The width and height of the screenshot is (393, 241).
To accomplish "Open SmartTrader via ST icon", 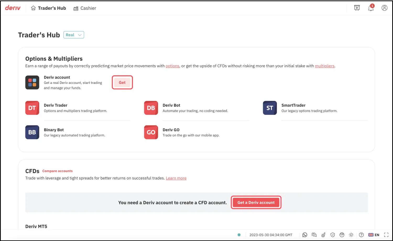I will coord(270,108).
